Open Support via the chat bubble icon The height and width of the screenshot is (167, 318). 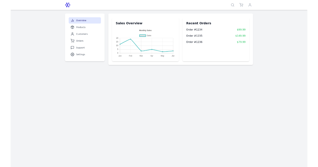[x=72, y=47]
